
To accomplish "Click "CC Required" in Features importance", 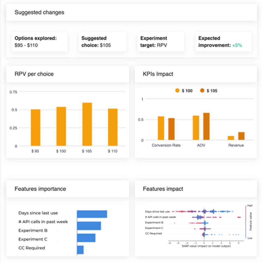I will click(x=32, y=248).
